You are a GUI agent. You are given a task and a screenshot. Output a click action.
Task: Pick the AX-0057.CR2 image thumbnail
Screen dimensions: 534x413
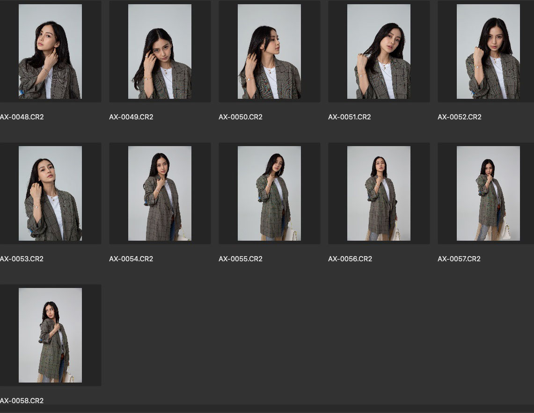coord(488,193)
